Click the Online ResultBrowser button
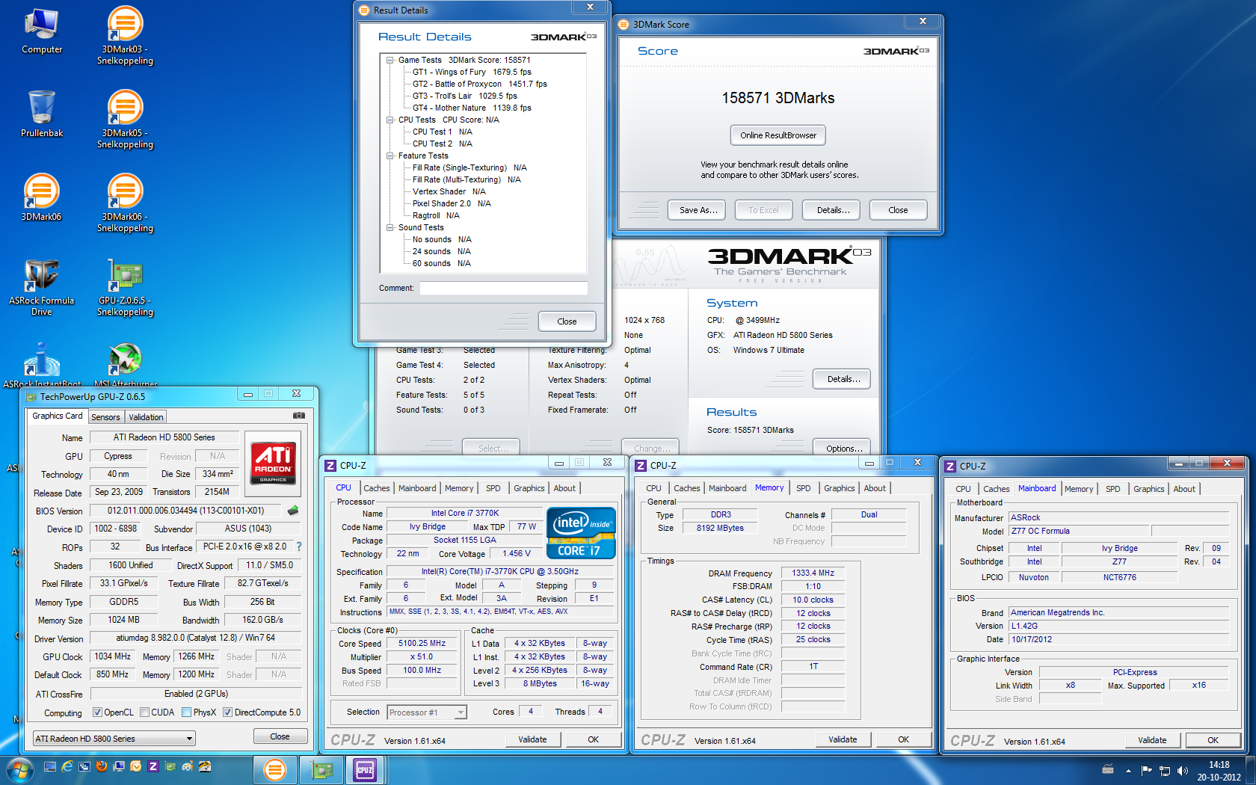The image size is (1256, 785). (778, 135)
